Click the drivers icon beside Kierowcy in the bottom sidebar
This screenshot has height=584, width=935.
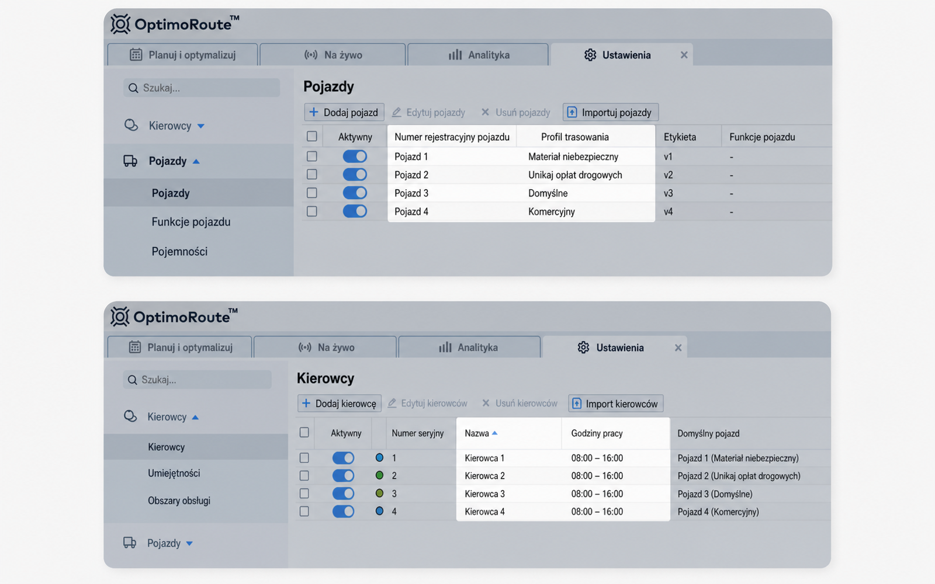pyautogui.click(x=130, y=416)
